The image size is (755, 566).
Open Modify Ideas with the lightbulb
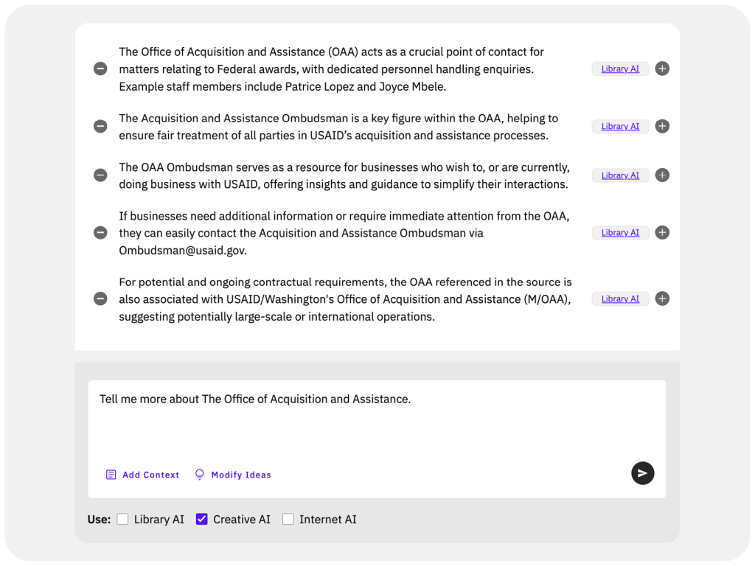233,475
